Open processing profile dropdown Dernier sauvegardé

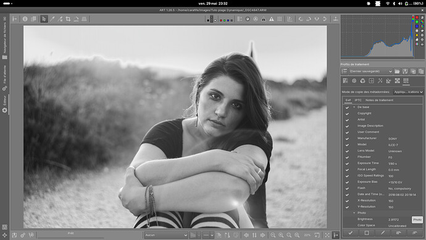pyautogui.click(x=370, y=71)
